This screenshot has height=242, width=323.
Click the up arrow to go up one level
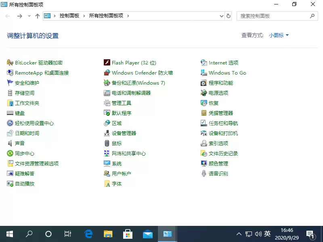pos(38,16)
